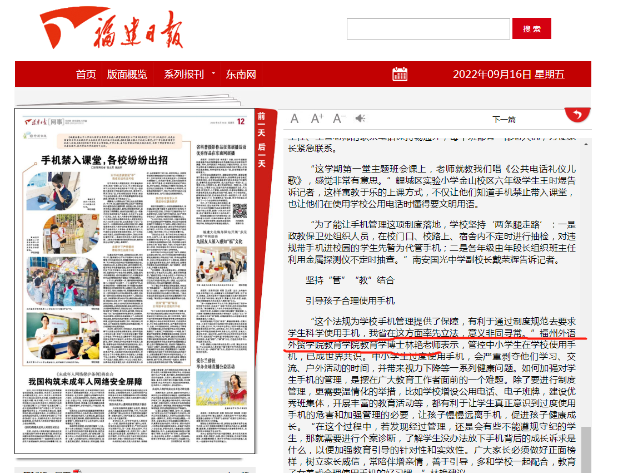The image size is (618, 473).
Task: Reset article font to default size
Action: (295, 119)
